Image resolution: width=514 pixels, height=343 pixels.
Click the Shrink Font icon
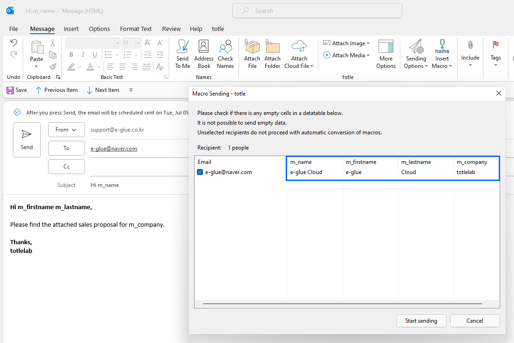[x=160, y=42]
